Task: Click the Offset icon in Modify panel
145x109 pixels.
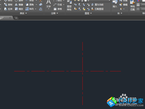Action: tap(41, 9)
